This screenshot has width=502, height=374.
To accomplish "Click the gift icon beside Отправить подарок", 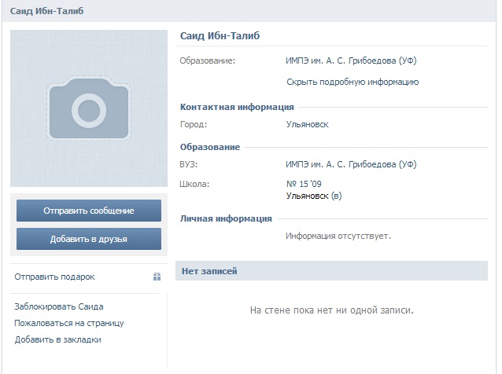I will [x=157, y=277].
